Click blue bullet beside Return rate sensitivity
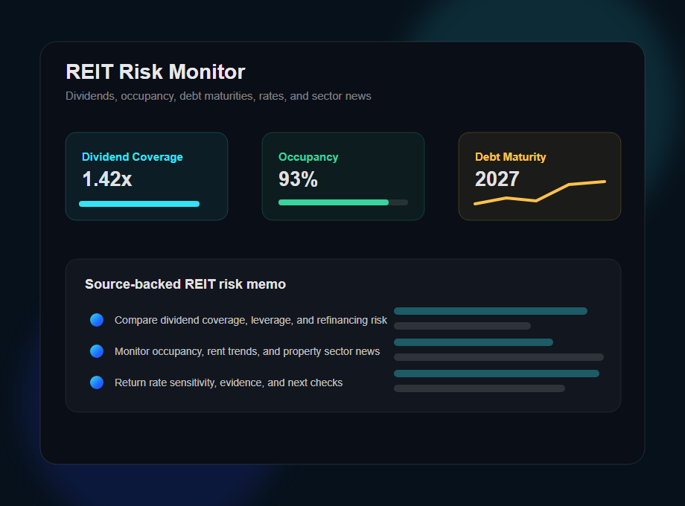This screenshot has width=685, height=506. [x=97, y=382]
